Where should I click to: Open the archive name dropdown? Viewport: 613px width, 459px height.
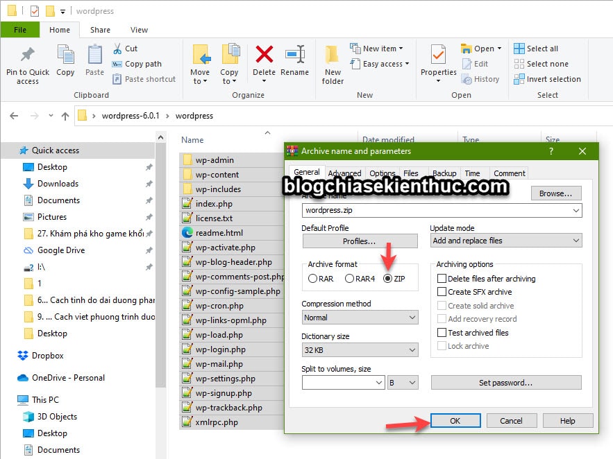coord(576,210)
